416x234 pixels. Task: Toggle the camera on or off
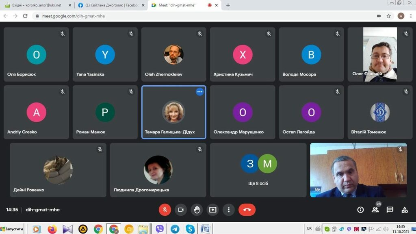pos(181,210)
